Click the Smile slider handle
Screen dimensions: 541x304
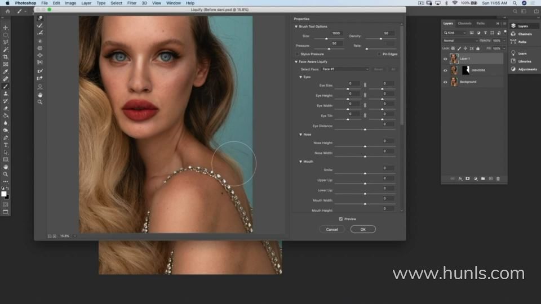(365, 173)
